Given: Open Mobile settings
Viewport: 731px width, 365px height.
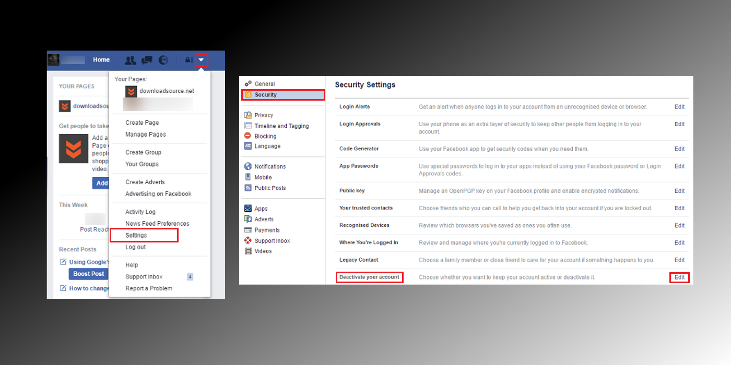Looking at the screenshot, I should [263, 177].
